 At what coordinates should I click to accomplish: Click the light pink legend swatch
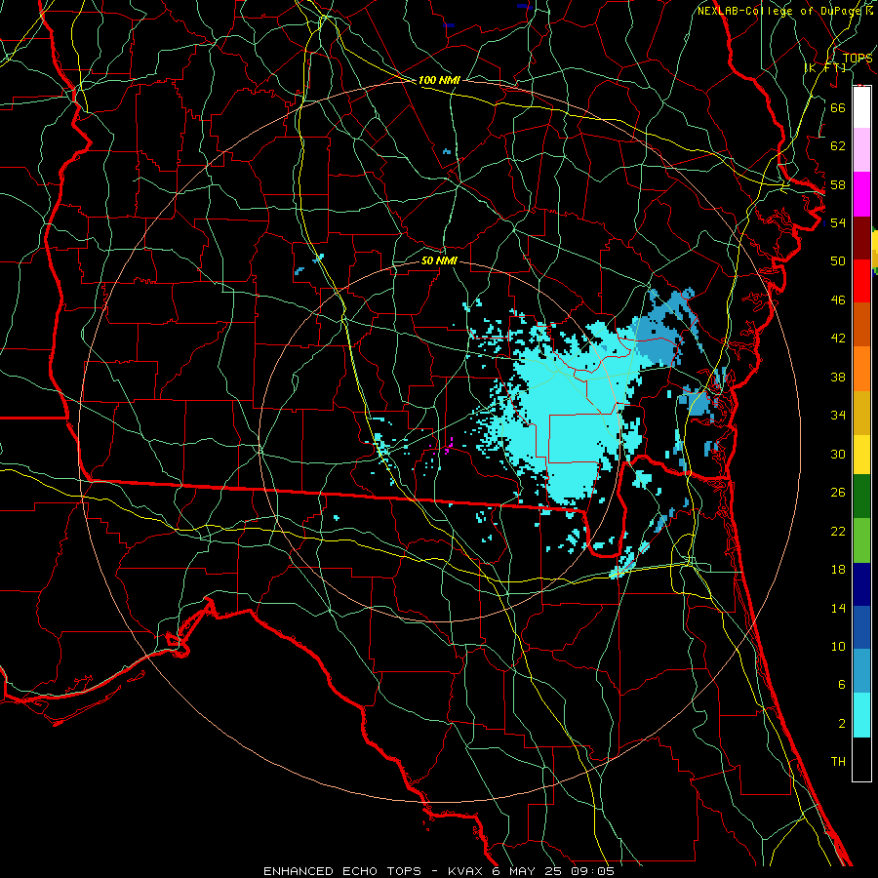click(861, 150)
